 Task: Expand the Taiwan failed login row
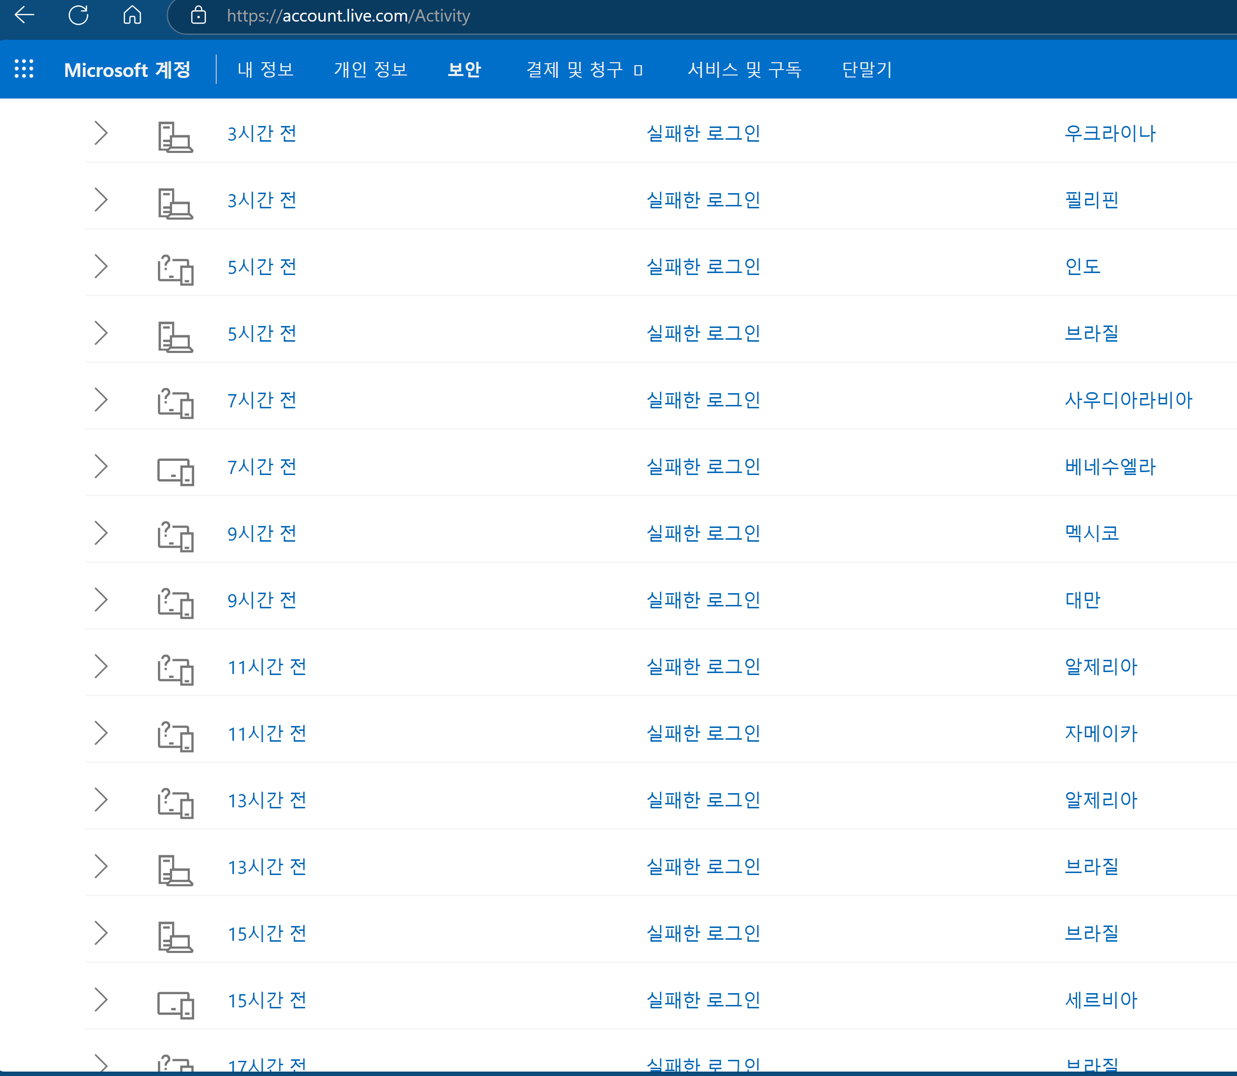click(101, 599)
